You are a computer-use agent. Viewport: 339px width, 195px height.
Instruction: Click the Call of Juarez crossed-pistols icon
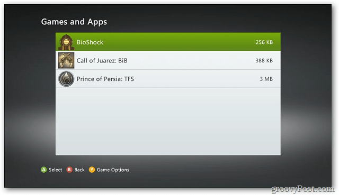pyautogui.click(x=66, y=60)
